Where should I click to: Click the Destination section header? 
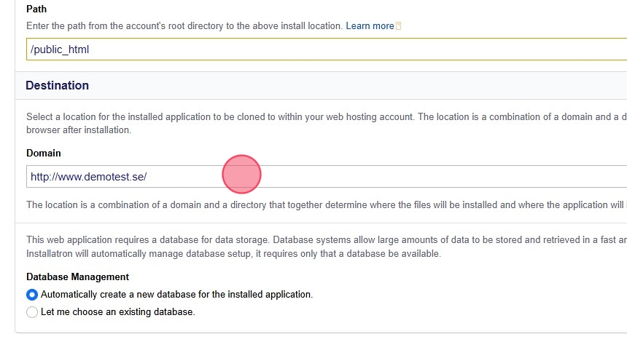[x=57, y=85]
